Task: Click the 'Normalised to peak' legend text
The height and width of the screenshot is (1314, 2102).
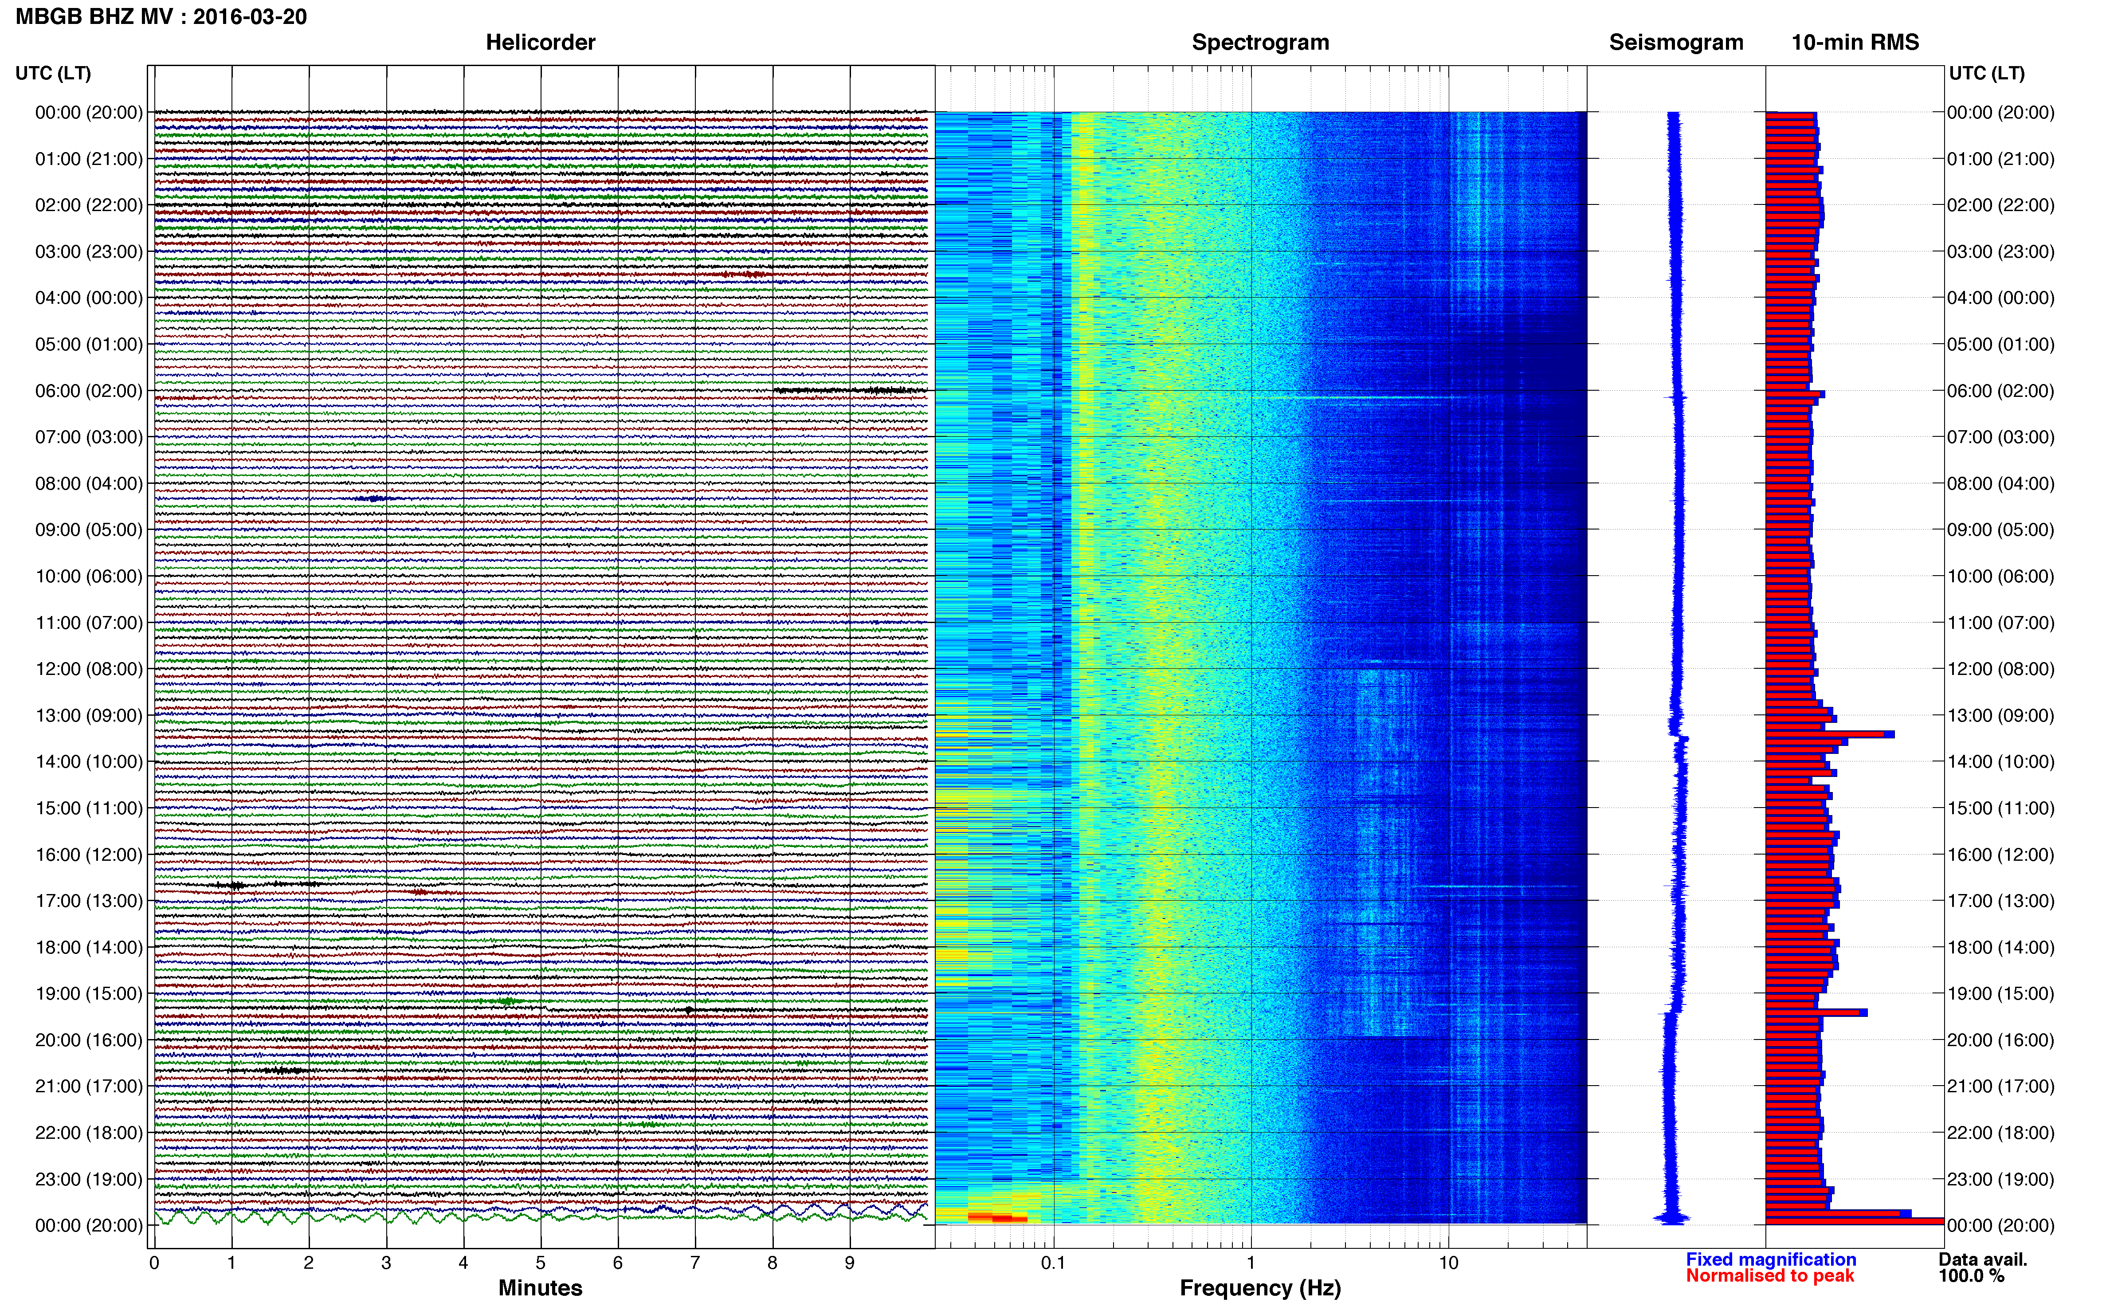Action: point(1770,1276)
